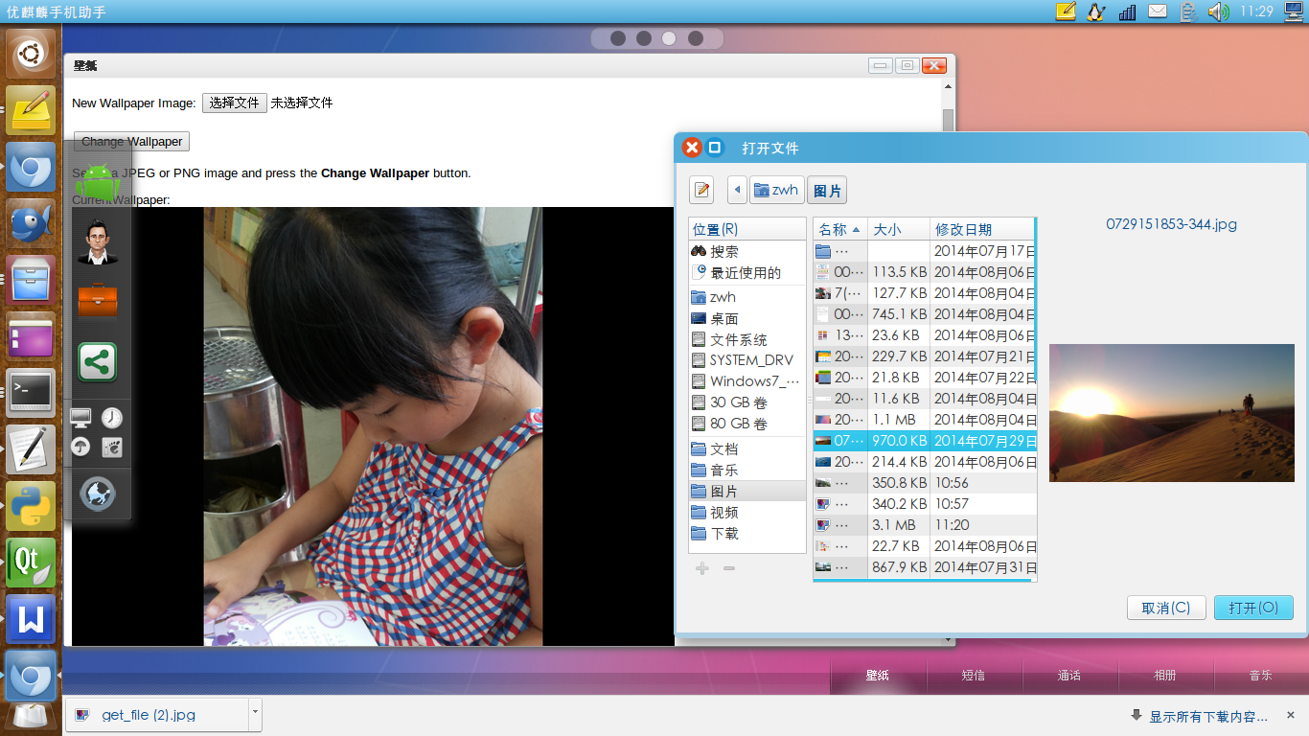The height and width of the screenshot is (736, 1309).
Task: Click the 打开(O) button
Action: [1252, 608]
